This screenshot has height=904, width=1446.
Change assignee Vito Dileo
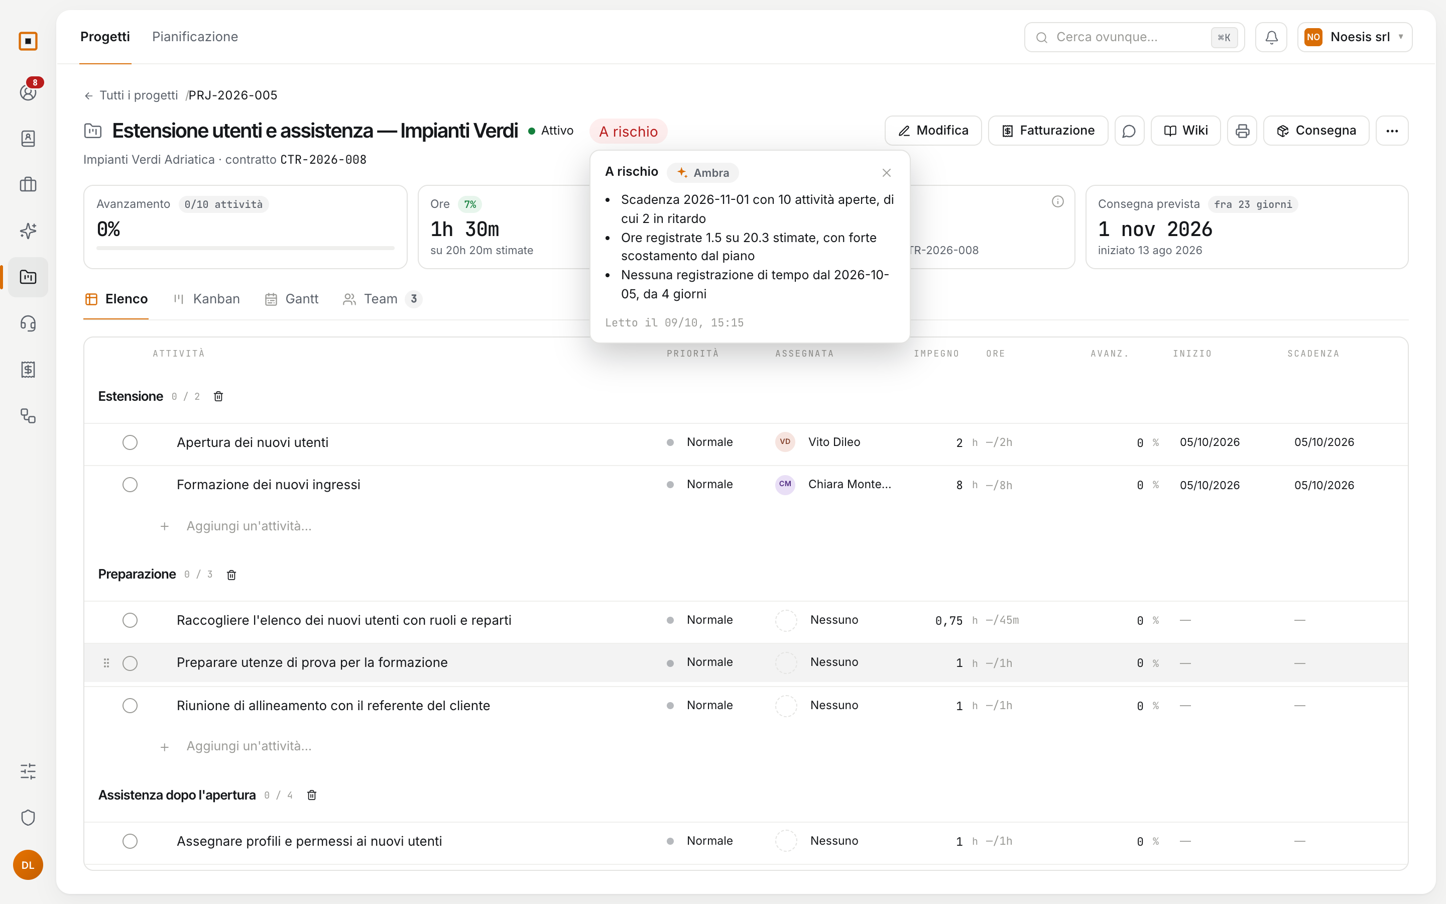(x=818, y=442)
